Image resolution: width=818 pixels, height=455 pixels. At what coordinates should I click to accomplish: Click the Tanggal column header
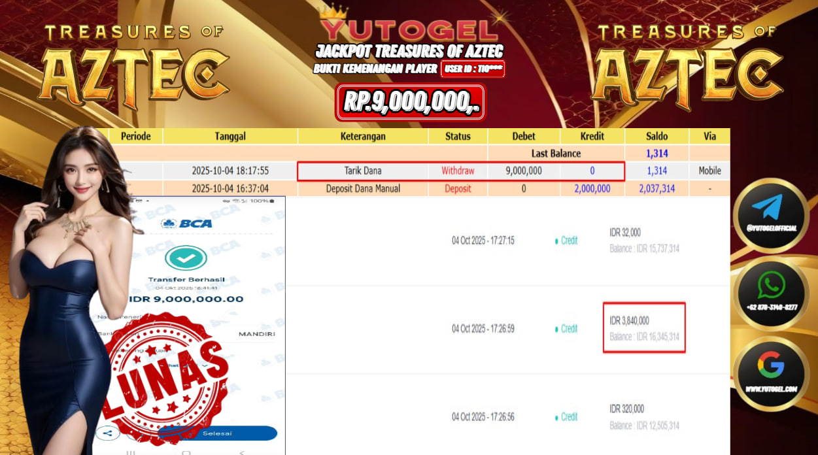(x=230, y=136)
